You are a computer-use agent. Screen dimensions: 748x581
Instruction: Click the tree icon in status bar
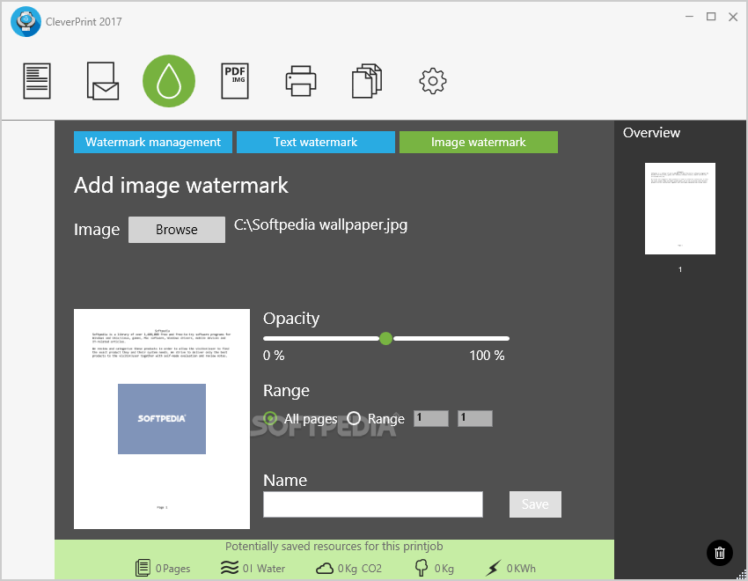pos(422,568)
